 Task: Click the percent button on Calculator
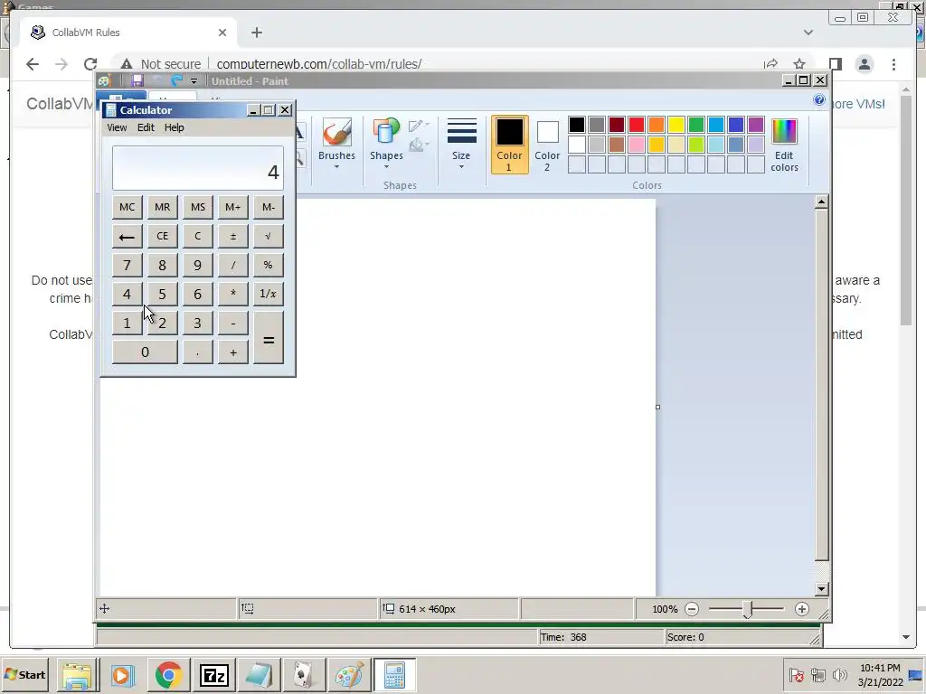pyautogui.click(x=269, y=265)
